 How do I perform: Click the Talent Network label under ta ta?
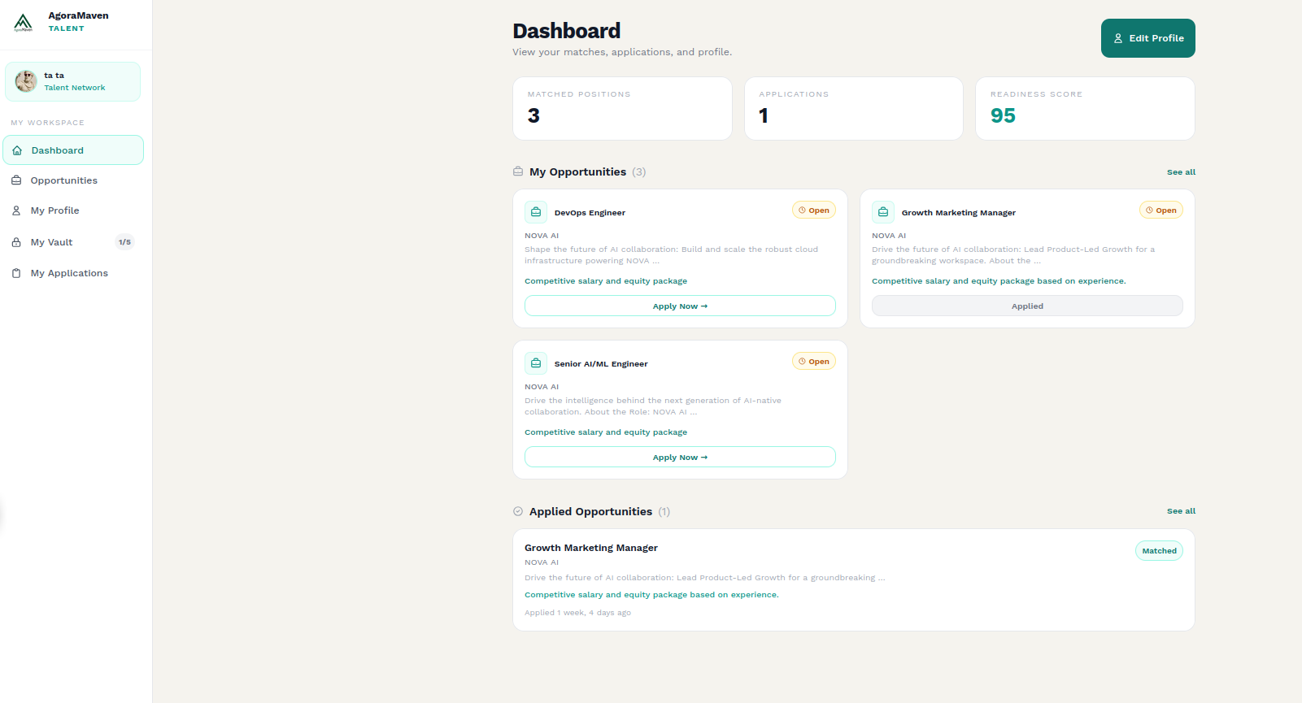(75, 88)
